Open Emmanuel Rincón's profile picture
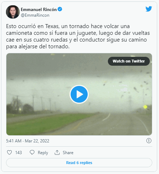The image size is (159, 174). pyautogui.click(x=13, y=12)
